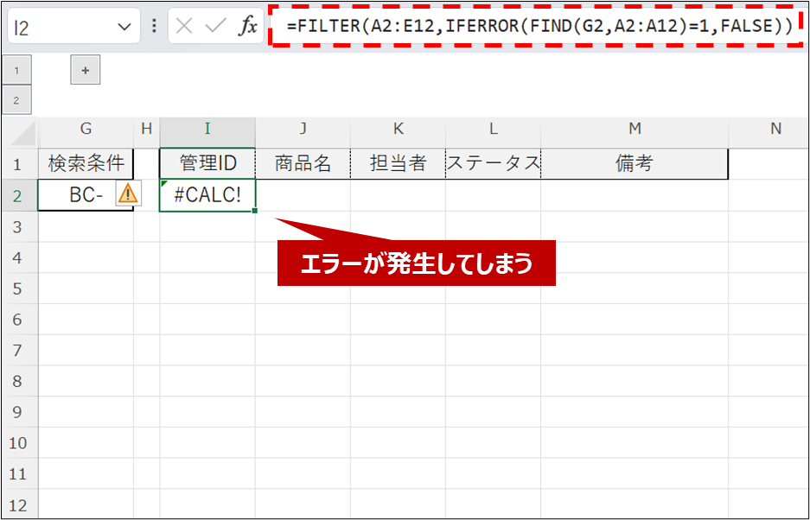Select the cell showing #CALC! error
Screen dimensions: 810x520
(207, 196)
